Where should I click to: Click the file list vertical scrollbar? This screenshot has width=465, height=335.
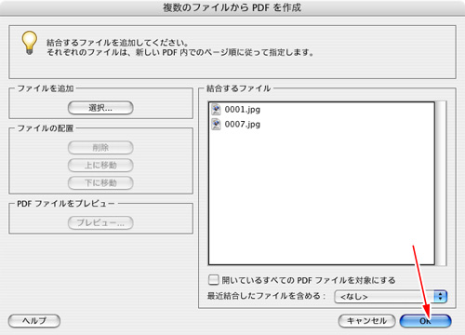point(441,183)
